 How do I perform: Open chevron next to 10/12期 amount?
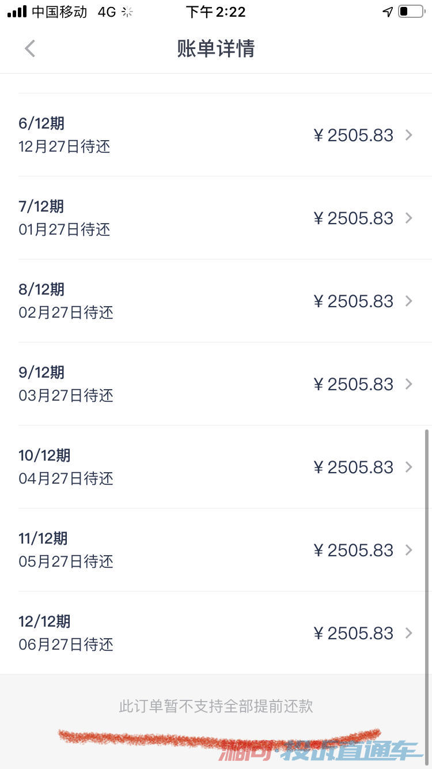point(409,467)
